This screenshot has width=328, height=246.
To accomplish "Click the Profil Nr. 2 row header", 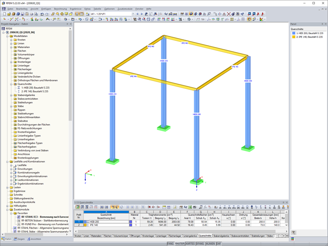I will tap(79, 225).
